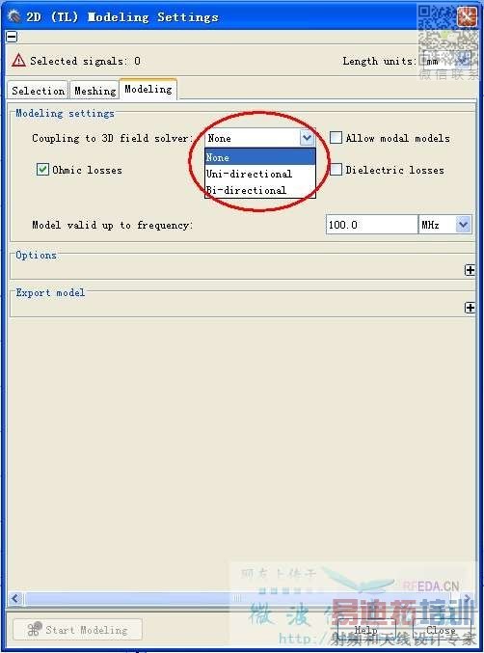Image resolution: width=484 pixels, height=653 pixels.
Task: Enable the Dielectric losses checkbox
Action: [336, 170]
